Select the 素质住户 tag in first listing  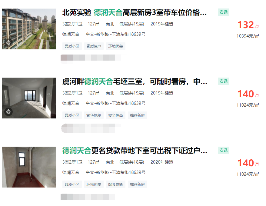tap(94, 46)
